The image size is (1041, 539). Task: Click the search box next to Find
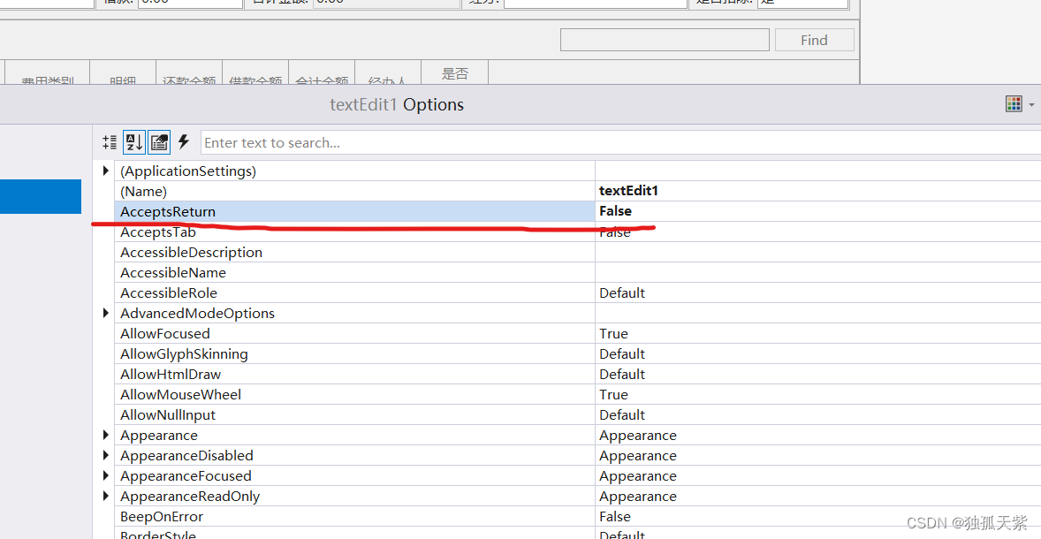664,39
